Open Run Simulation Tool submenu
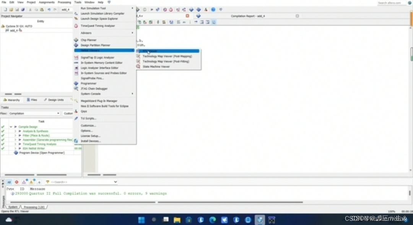The height and width of the screenshot is (225, 413). [x=104, y=8]
